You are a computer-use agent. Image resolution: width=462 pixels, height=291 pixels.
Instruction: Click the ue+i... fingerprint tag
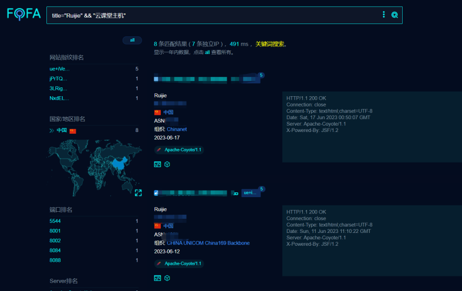pyautogui.click(x=251, y=193)
